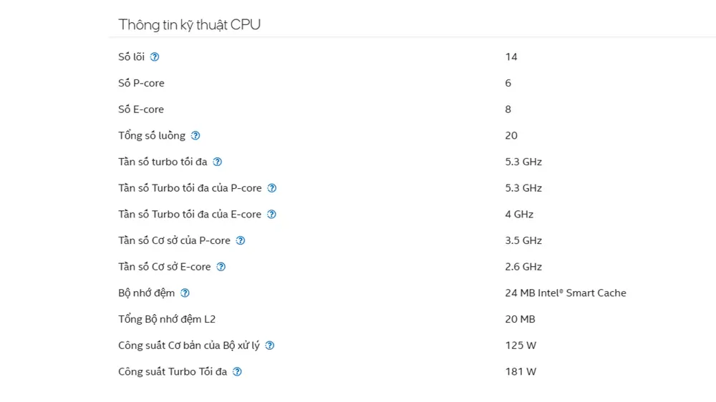Screen dimensions: 716x402
Task: Click the 125 W value
Action: [x=521, y=345]
